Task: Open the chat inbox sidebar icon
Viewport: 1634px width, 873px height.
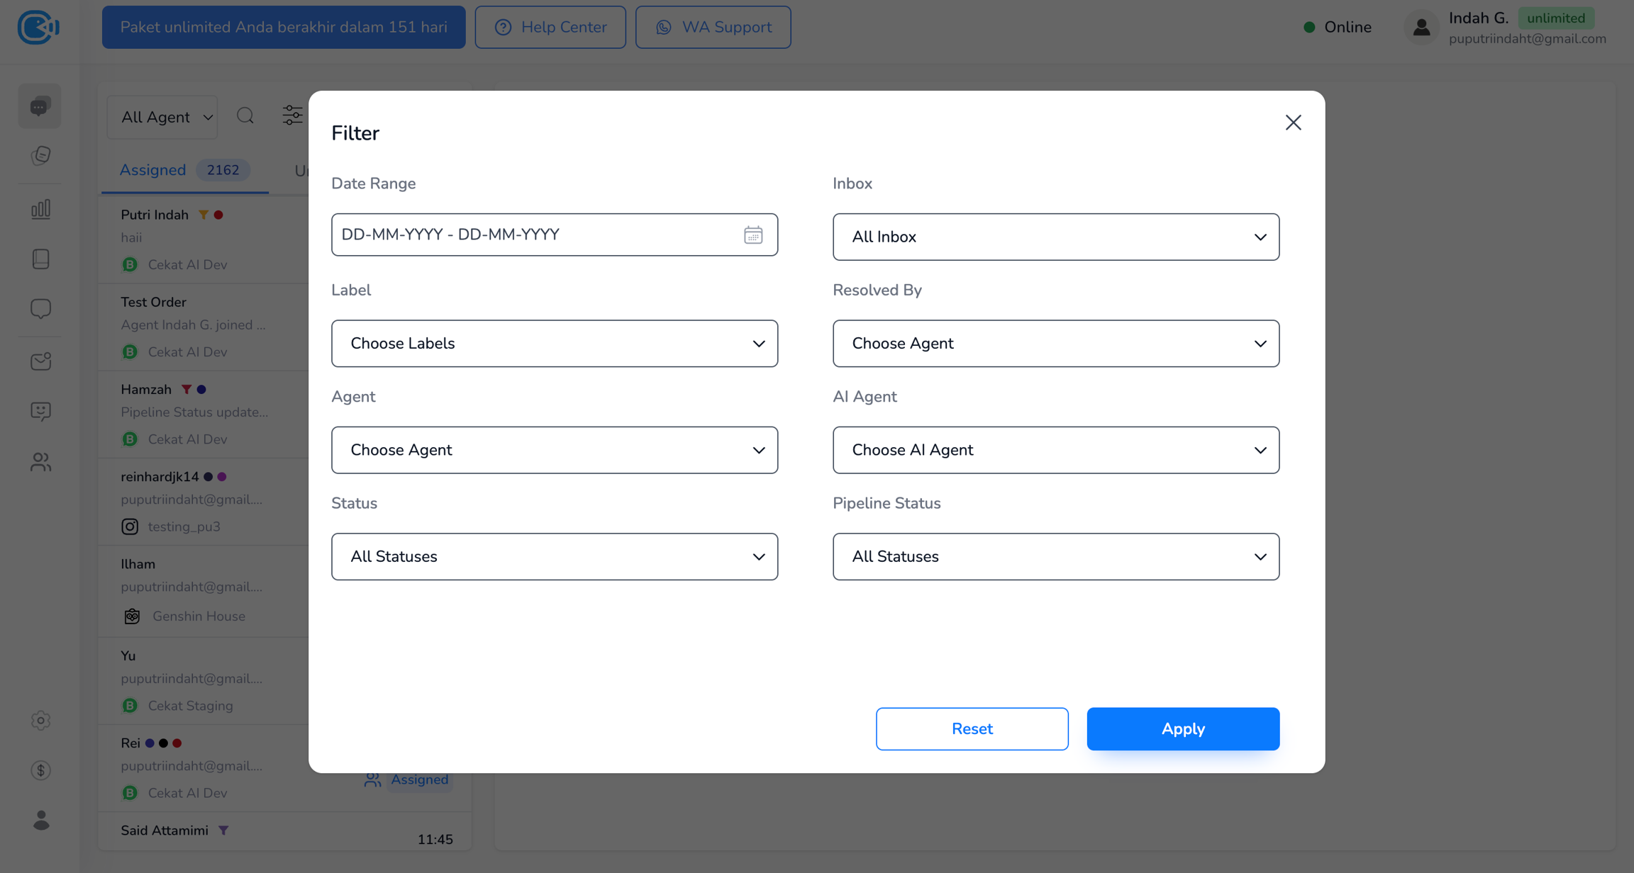Action: pyautogui.click(x=40, y=107)
